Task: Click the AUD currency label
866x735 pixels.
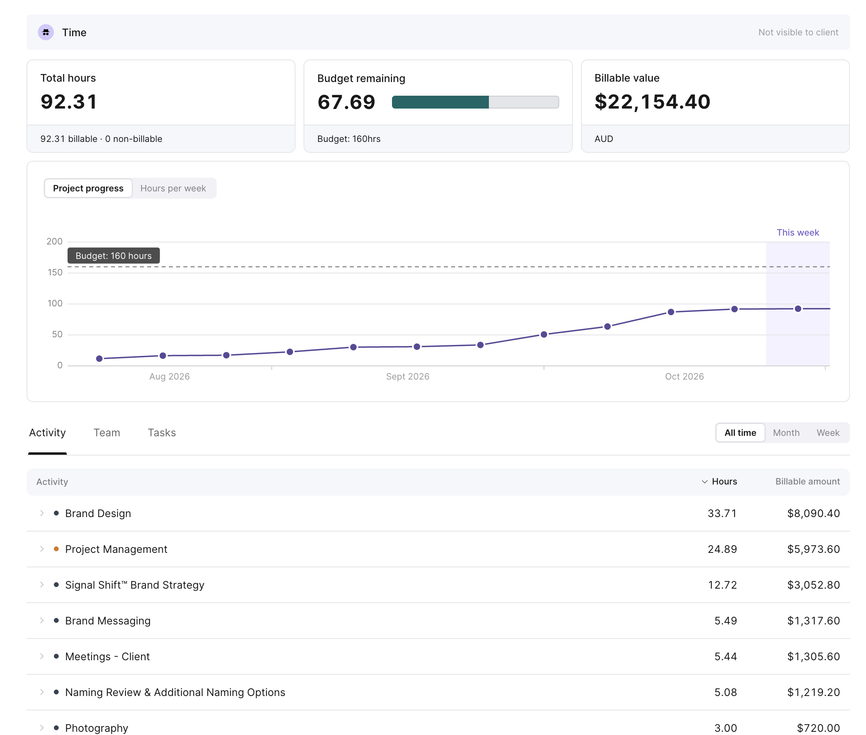Action: [603, 139]
